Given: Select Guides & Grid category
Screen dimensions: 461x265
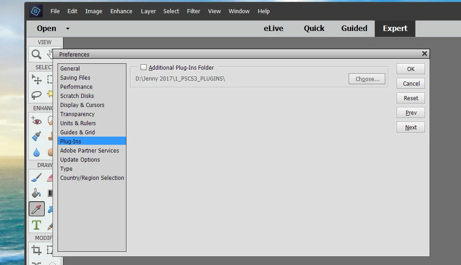Looking at the screenshot, I should tap(92, 132).
